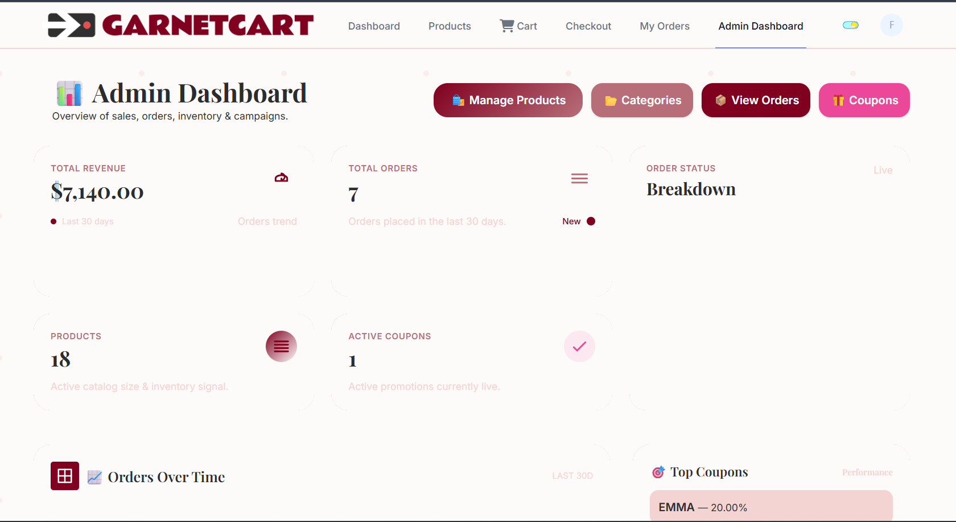Toggle the Live indicator on Order Status
This screenshot has width=956, height=522.
coord(883,170)
